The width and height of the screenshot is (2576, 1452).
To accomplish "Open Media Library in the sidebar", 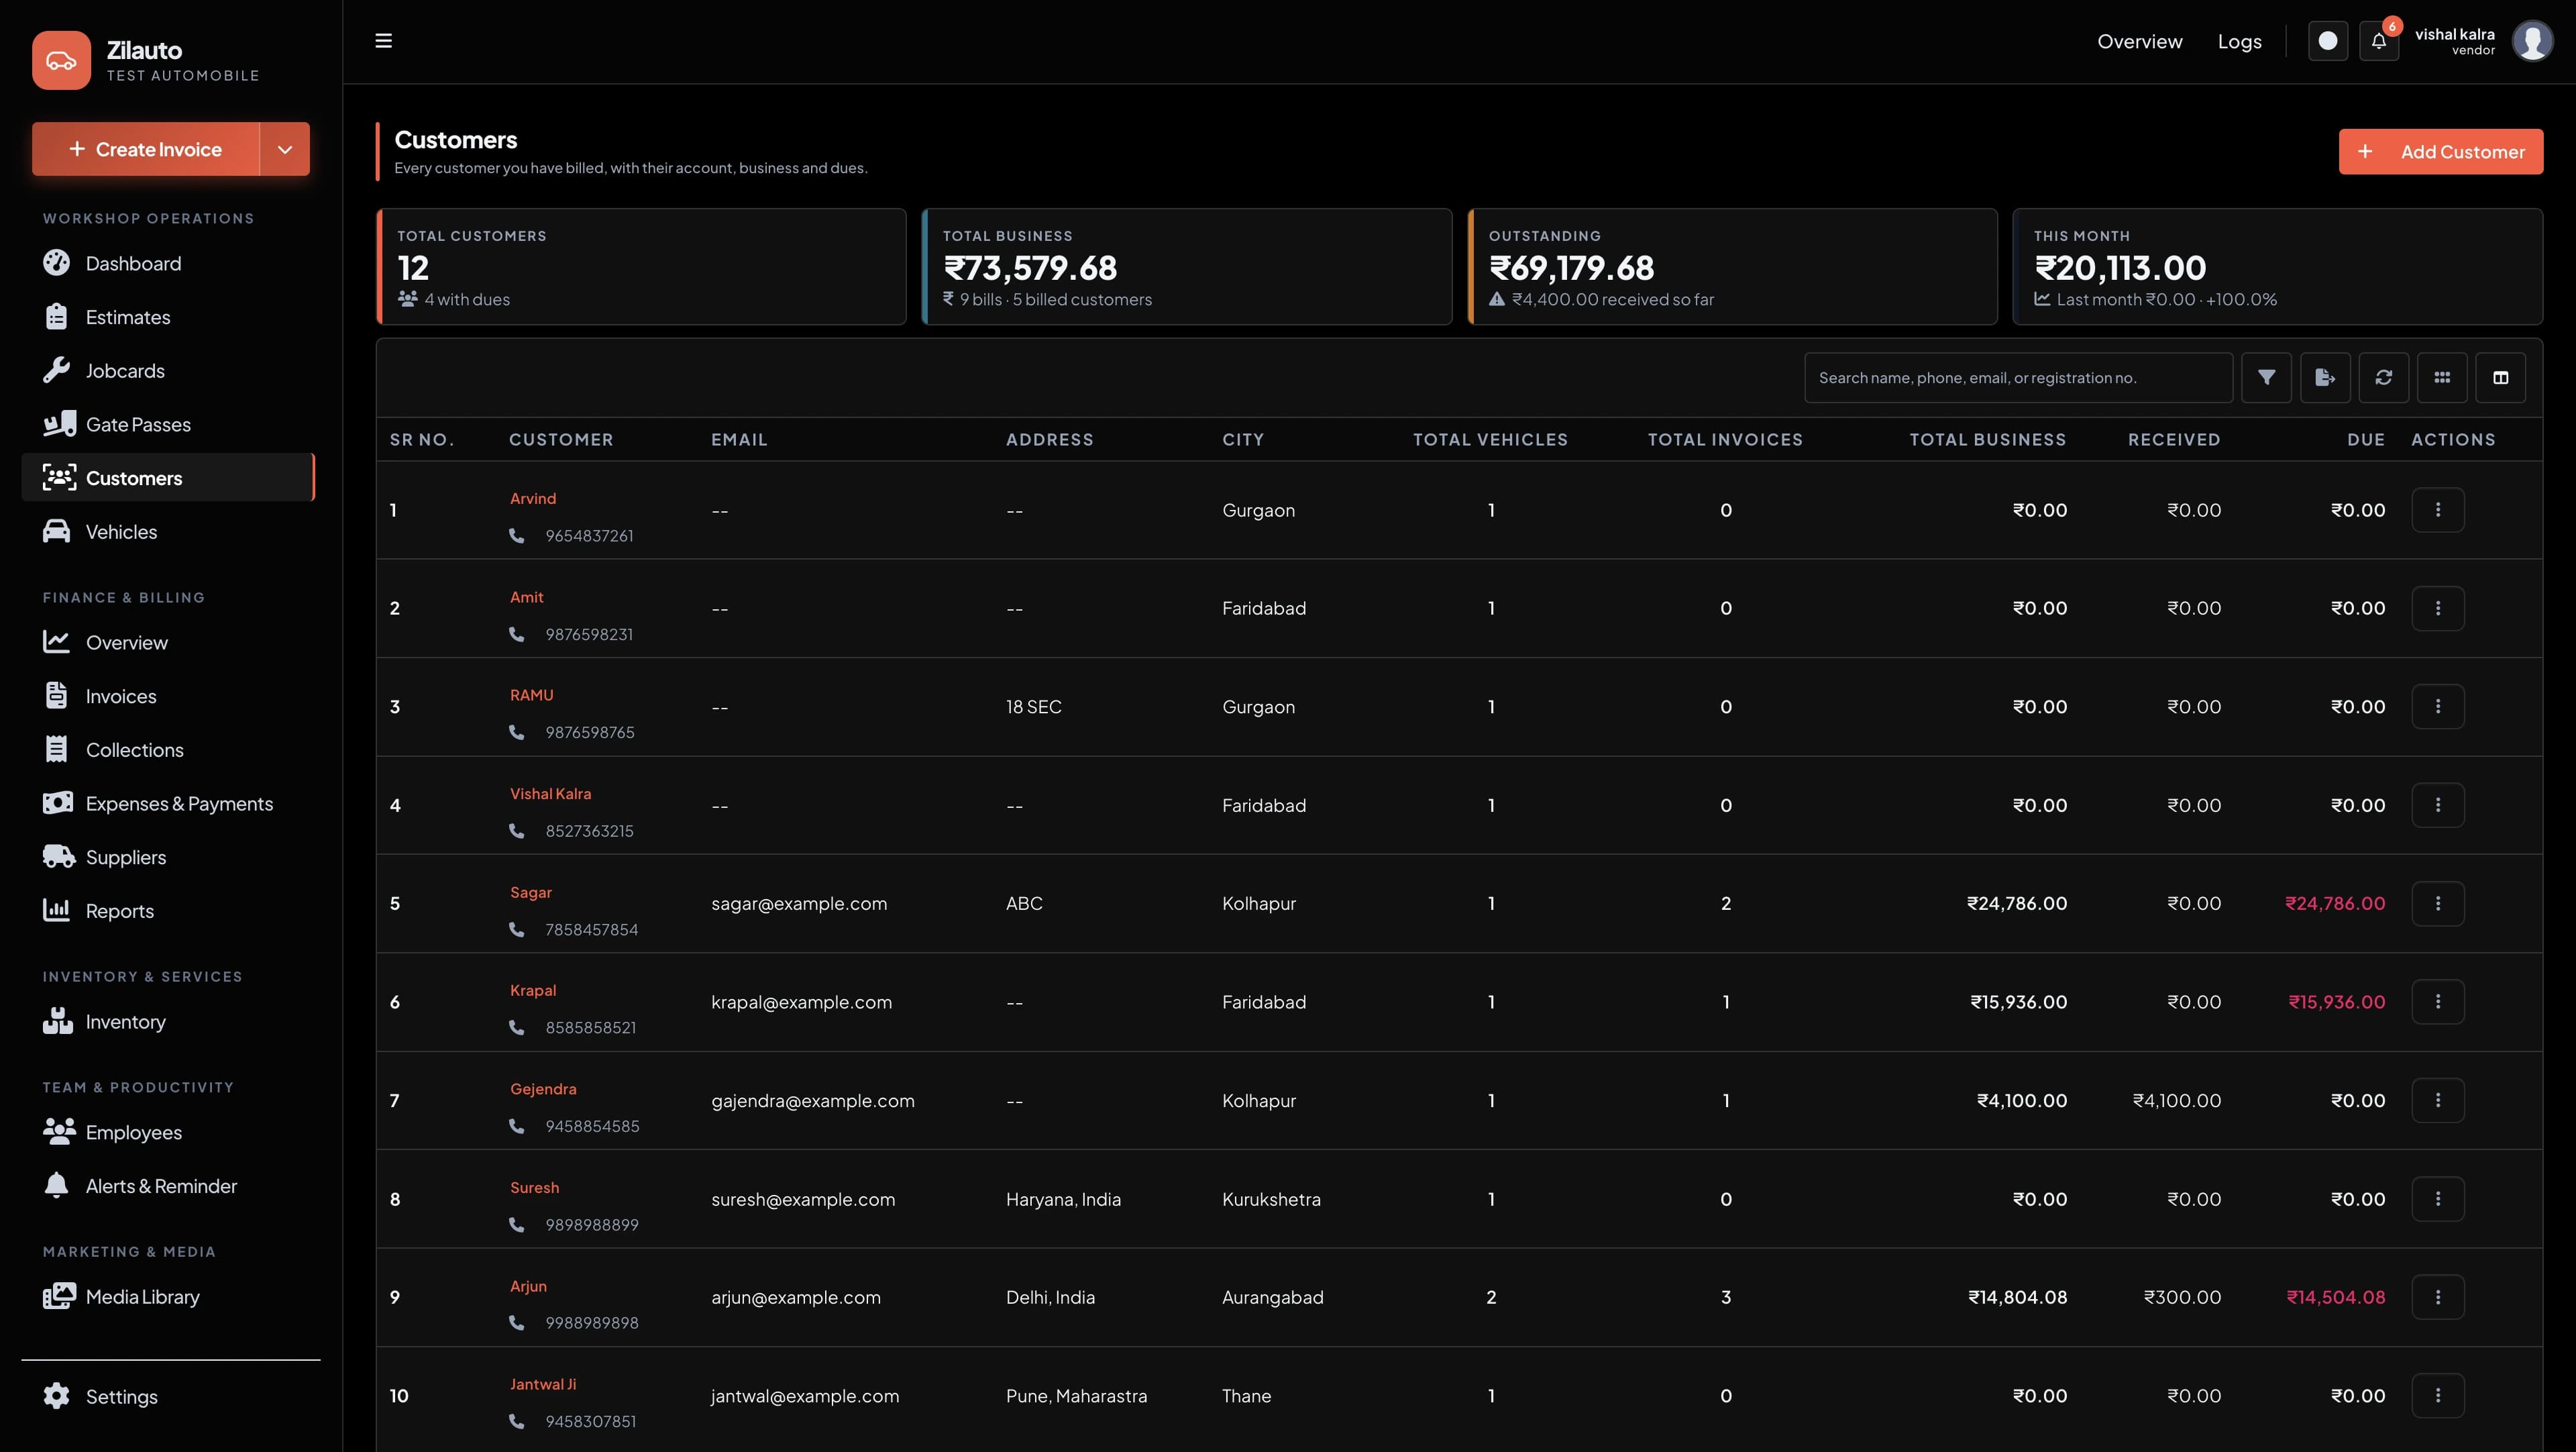I will coord(168,1297).
